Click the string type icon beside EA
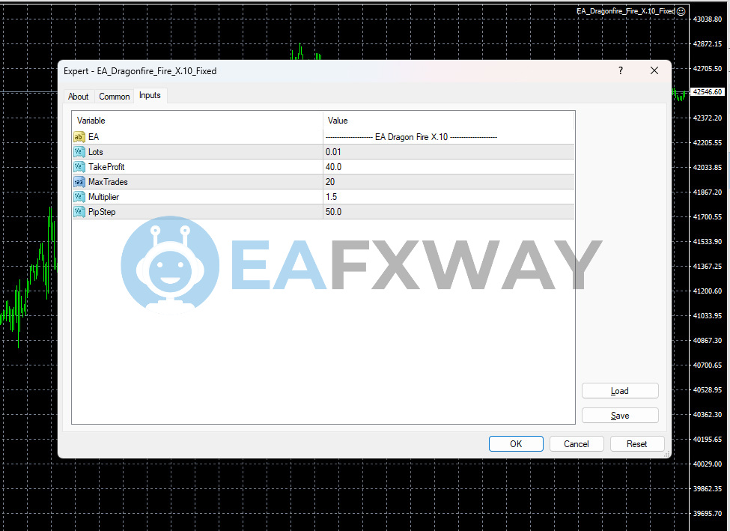The height and width of the screenshot is (531, 730). click(79, 137)
